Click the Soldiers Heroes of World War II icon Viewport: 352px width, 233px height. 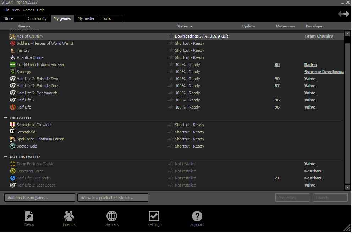[x=12, y=43]
